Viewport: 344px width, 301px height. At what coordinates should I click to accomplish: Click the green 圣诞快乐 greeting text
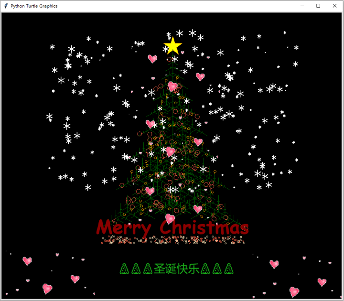[176, 269]
